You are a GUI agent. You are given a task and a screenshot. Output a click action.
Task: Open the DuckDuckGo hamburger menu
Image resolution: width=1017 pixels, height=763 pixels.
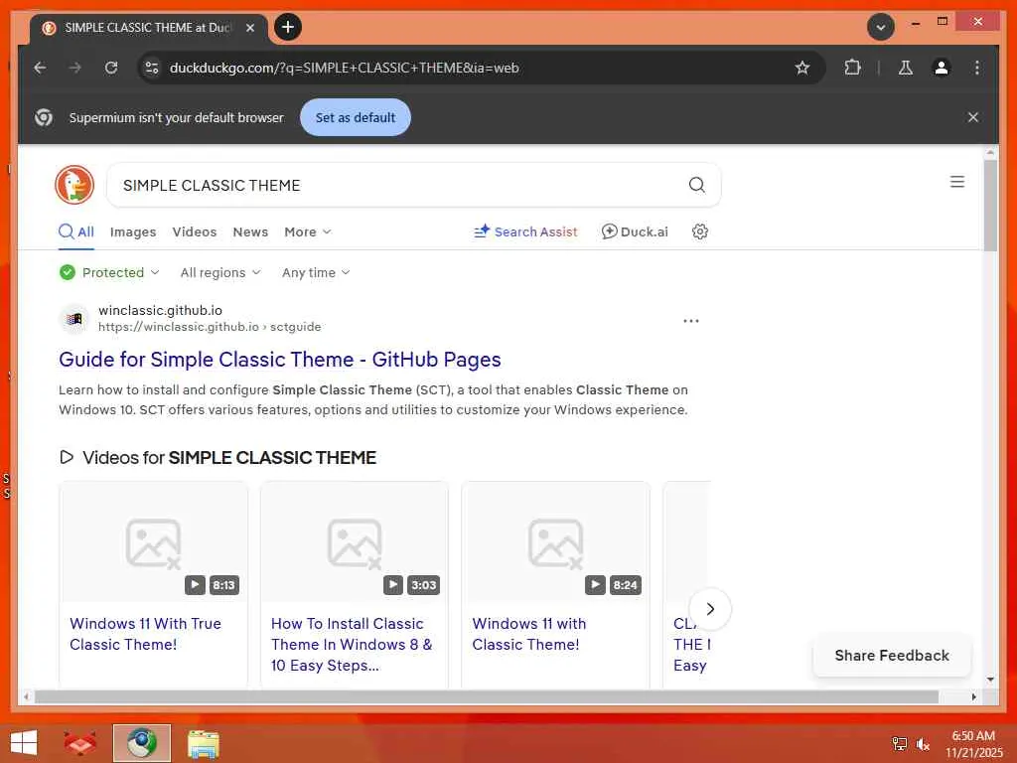(957, 182)
